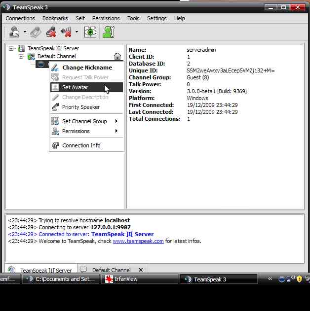Click the green user with wrench icon
This screenshot has height=311, width=310.
click(109, 32)
